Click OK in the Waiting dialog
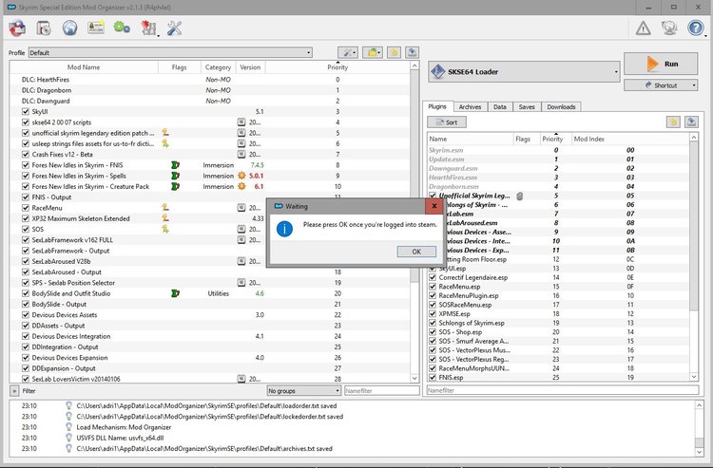This screenshot has width=713, height=468. coord(416,252)
